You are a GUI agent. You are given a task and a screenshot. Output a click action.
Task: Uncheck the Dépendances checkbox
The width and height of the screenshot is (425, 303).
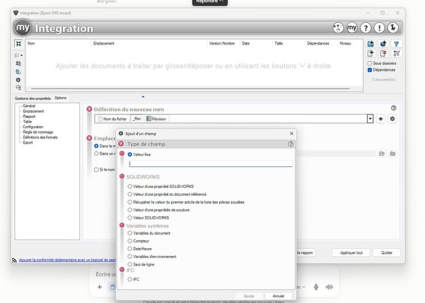(370, 70)
